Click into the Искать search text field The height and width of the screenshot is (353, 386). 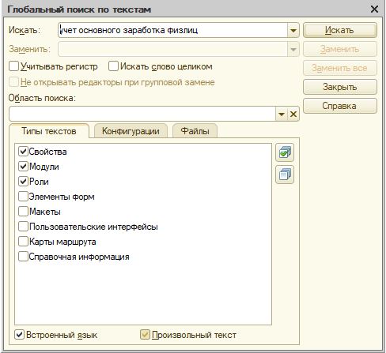(172, 30)
